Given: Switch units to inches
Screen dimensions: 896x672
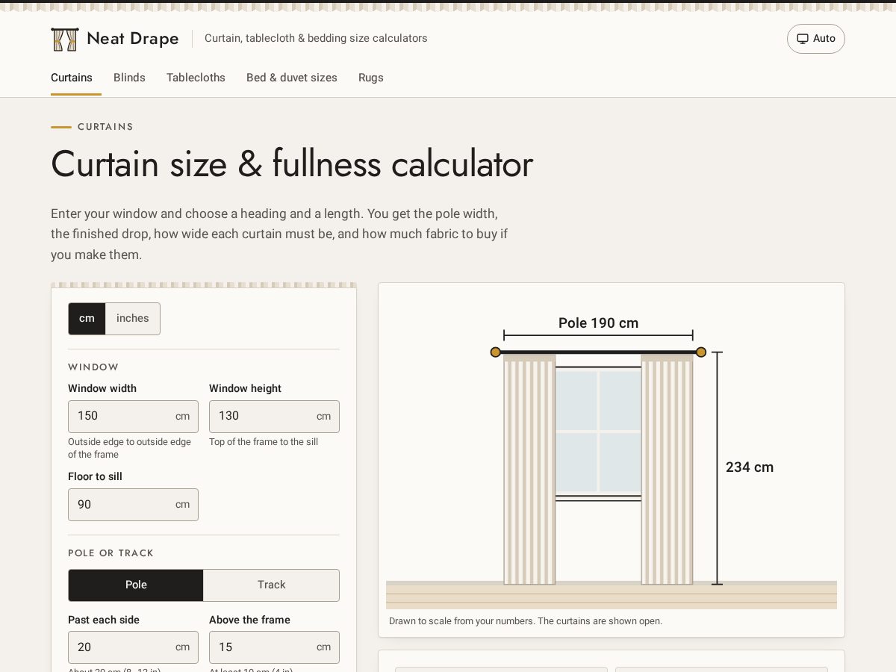Looking at the screenshot, I should point(133,319).
